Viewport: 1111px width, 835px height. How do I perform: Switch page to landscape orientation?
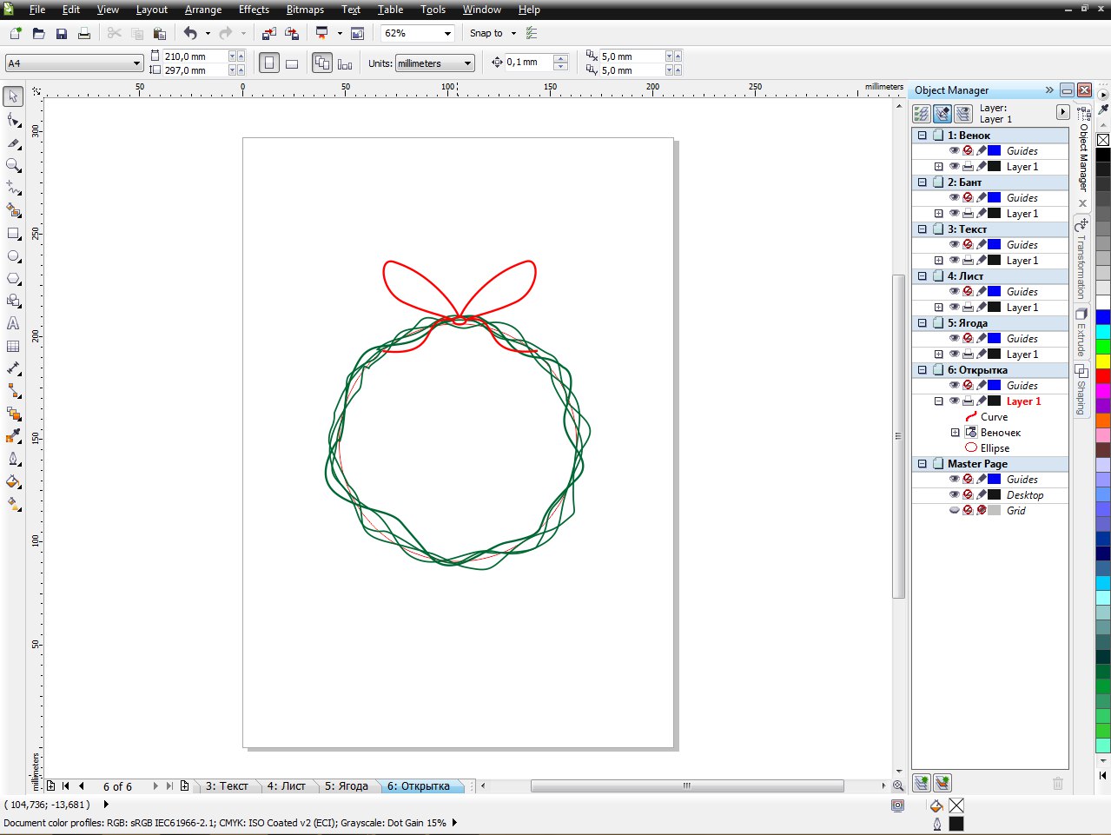[292, 63]
